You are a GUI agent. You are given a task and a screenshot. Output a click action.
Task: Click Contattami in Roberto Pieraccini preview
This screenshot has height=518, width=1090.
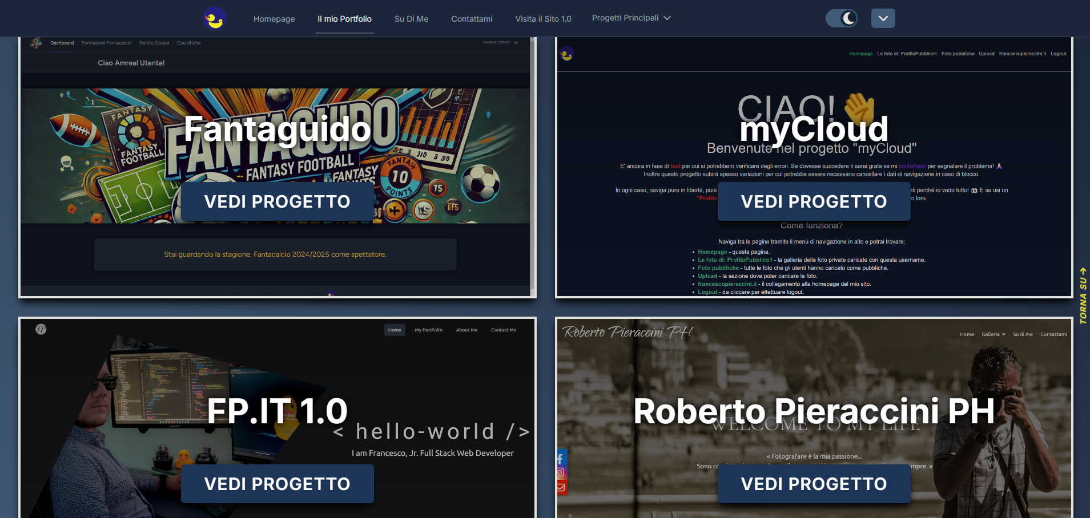(x=1053, y=334)
